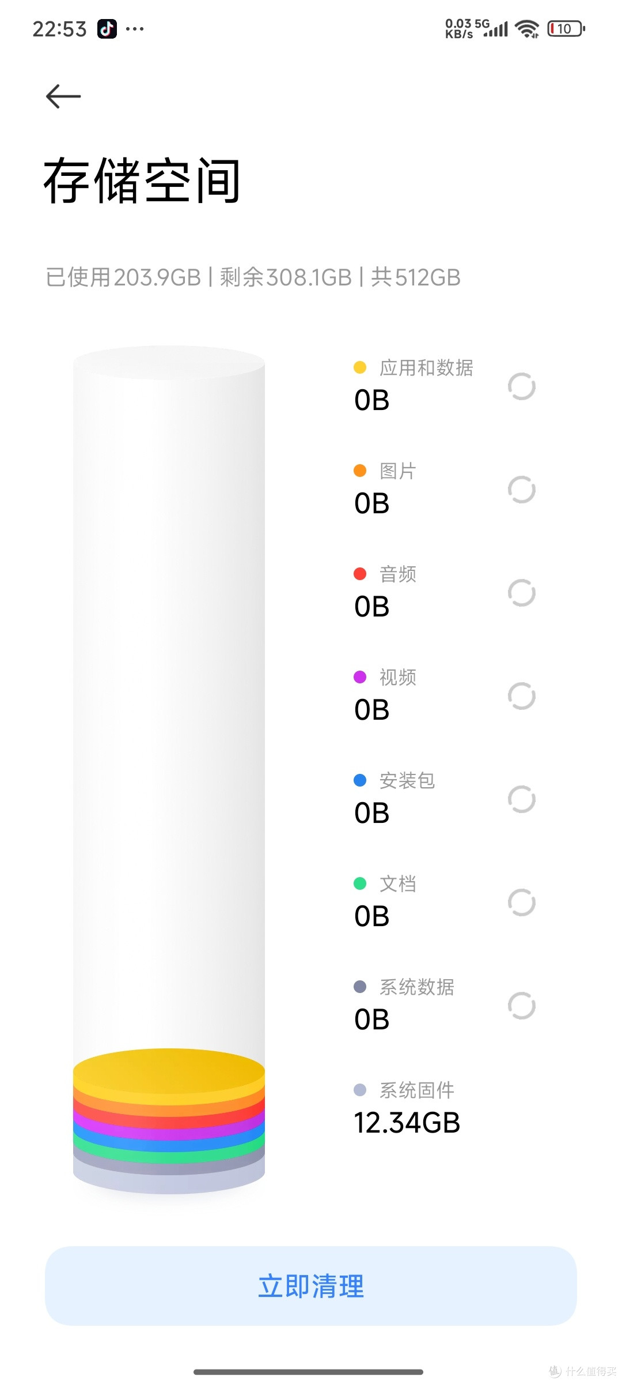Tap the green layer of the storage cylinder
The image size is (622, 1384).
[x=169, y=1157]
